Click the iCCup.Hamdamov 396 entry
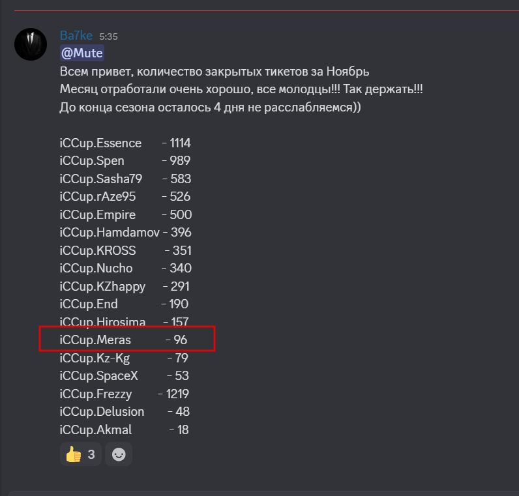Viewport: 519px width, 496px height. [x=125, y=233]
